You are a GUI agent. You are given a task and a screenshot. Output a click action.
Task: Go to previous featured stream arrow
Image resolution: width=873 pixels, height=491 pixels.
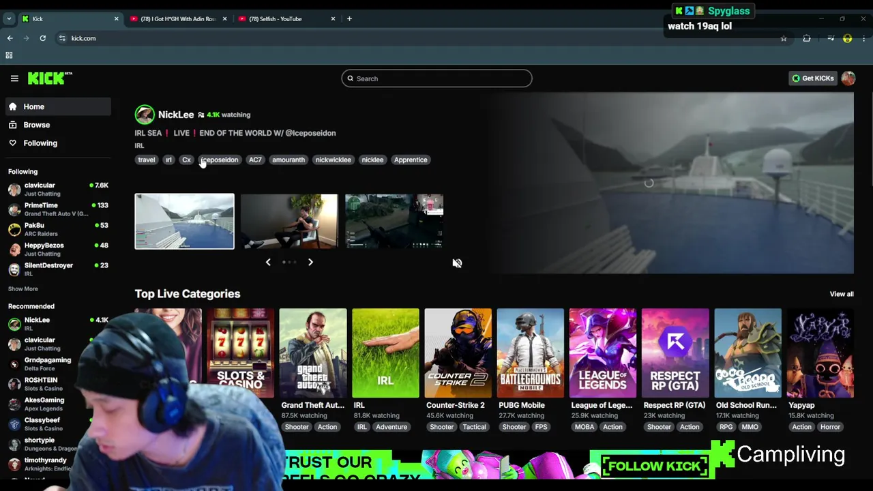tap(268, 262)
